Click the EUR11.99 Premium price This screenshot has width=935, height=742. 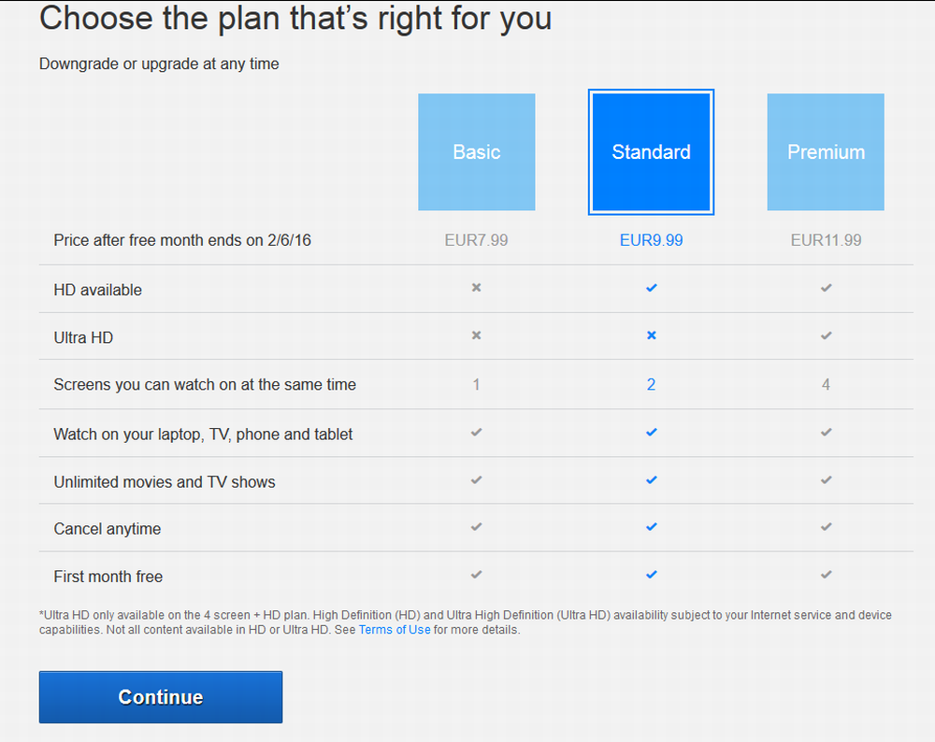coord(826,240)
